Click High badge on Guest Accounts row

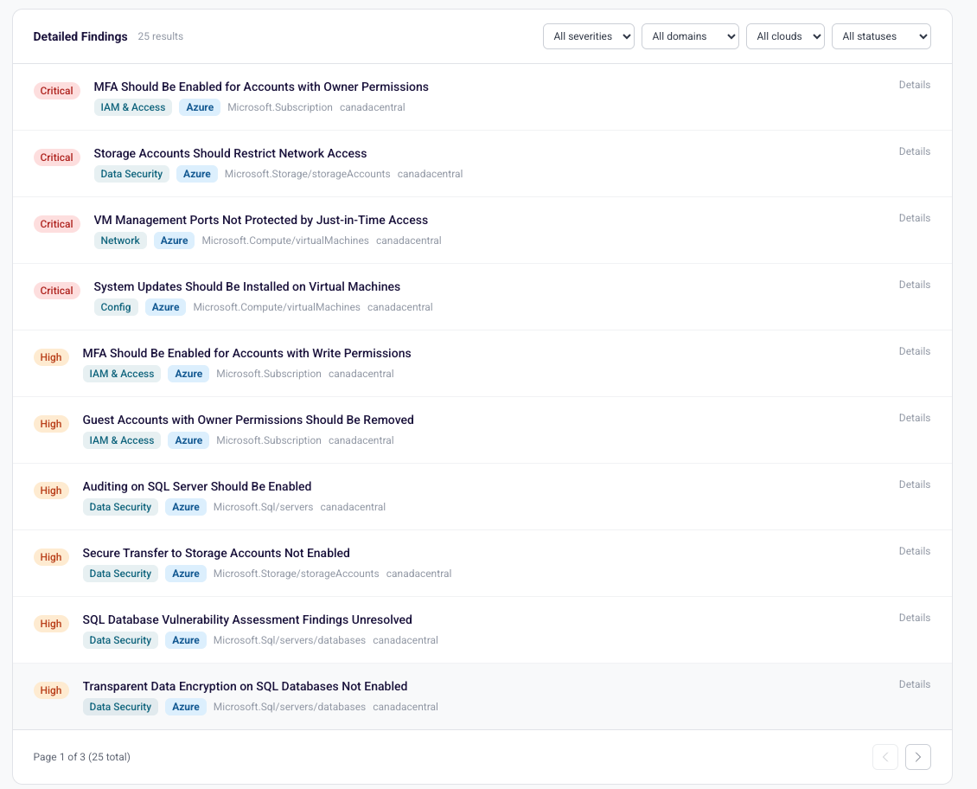click(x=51, y=424)
